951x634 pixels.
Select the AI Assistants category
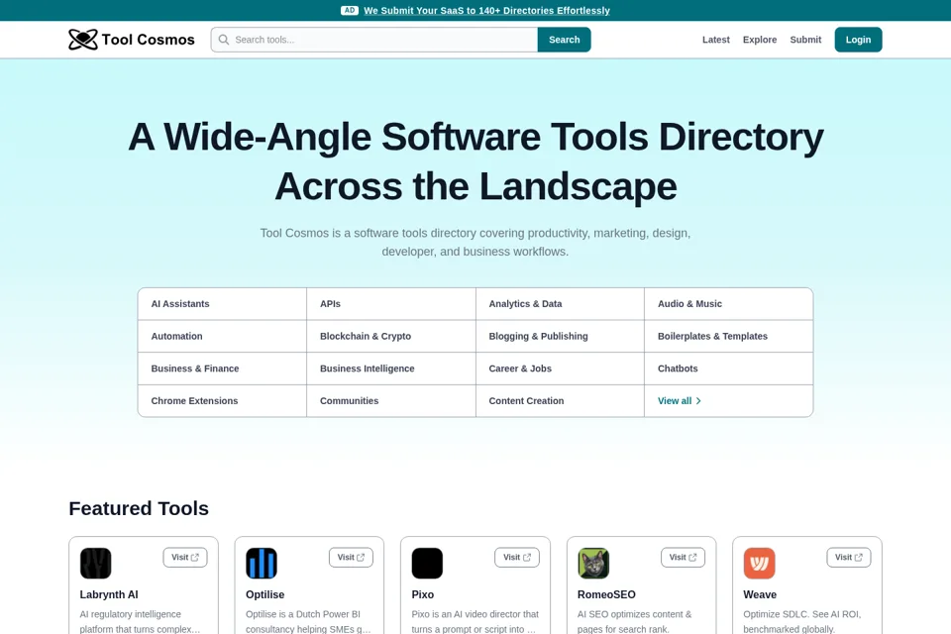tap(222, 304)
